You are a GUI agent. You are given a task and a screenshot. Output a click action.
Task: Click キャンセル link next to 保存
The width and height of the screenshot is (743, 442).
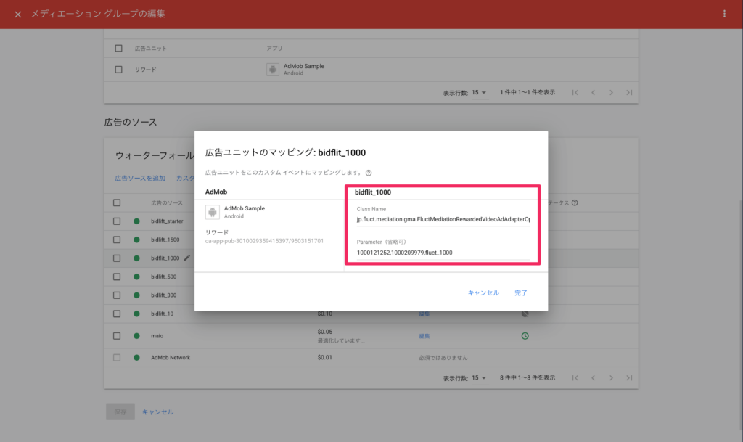click(157, 412)
